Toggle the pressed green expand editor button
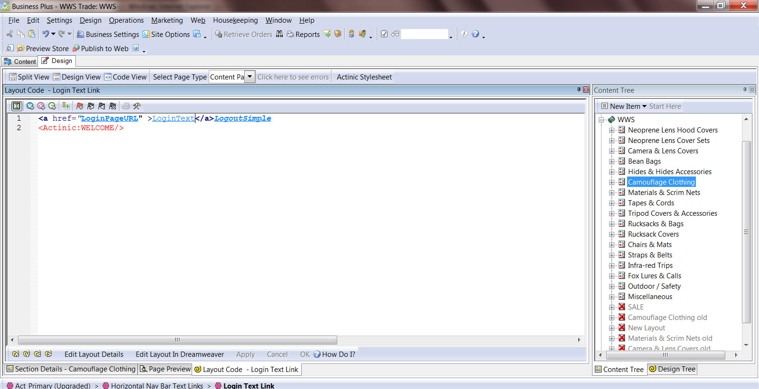The width and height of the screenshot is (759, 389). (17, 106)
